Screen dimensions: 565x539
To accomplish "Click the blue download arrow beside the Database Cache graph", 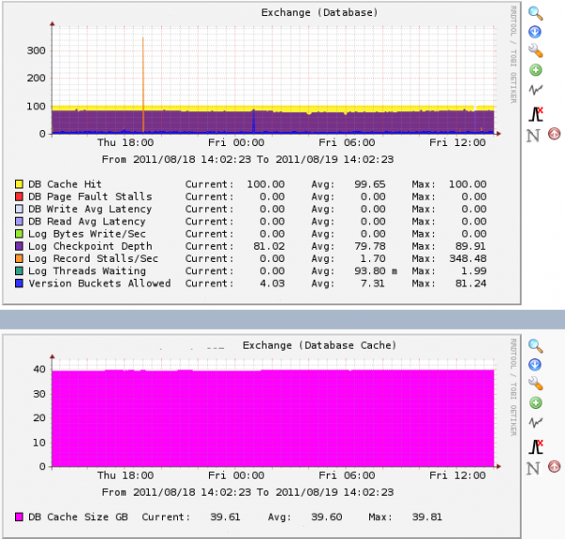I will click(x=535, y=365).
